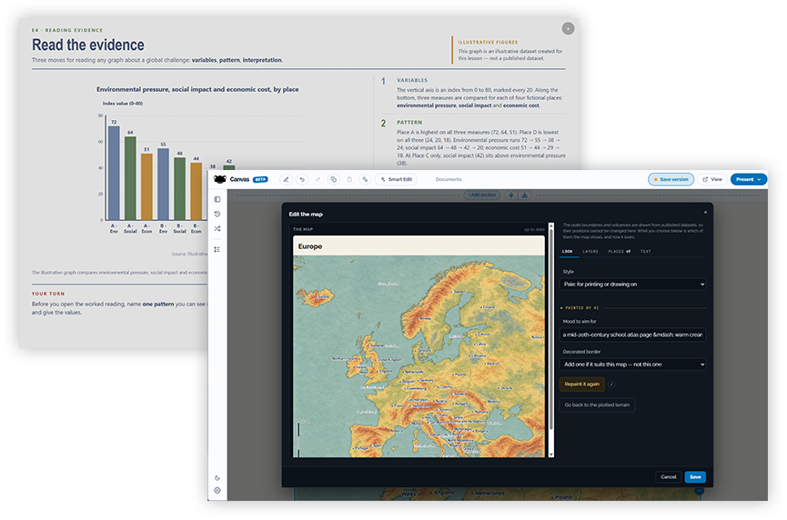Screen dimensions: 787x520
Task: Click the YOUR TURN heading
Action: (48, 294)
